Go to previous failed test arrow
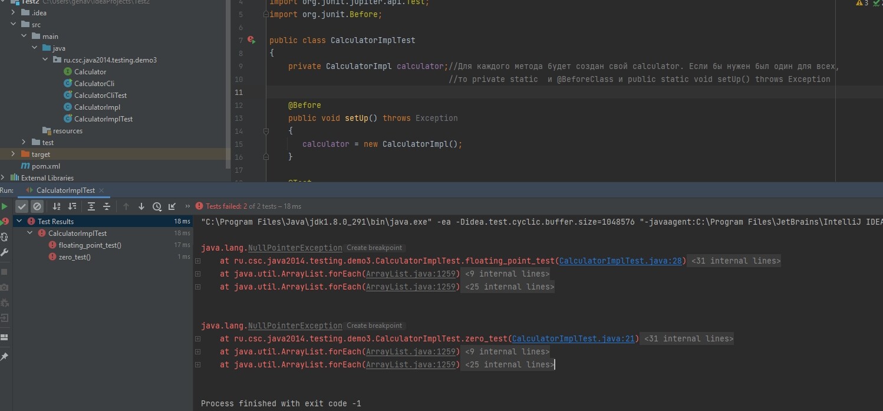Viewport: 883px width, 411px height. (126, 206)
